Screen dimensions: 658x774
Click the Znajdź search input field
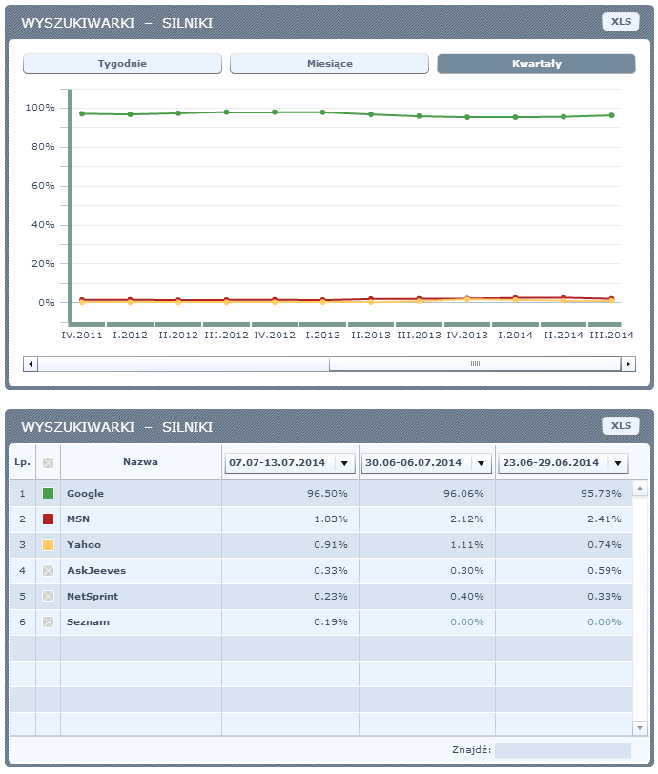564,750
